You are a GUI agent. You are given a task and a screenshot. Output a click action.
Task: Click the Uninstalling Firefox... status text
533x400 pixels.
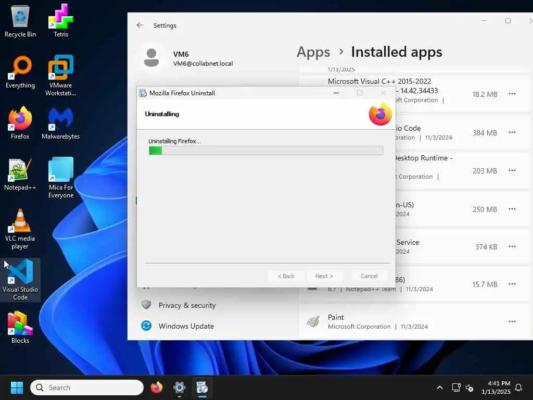point(174,141)
